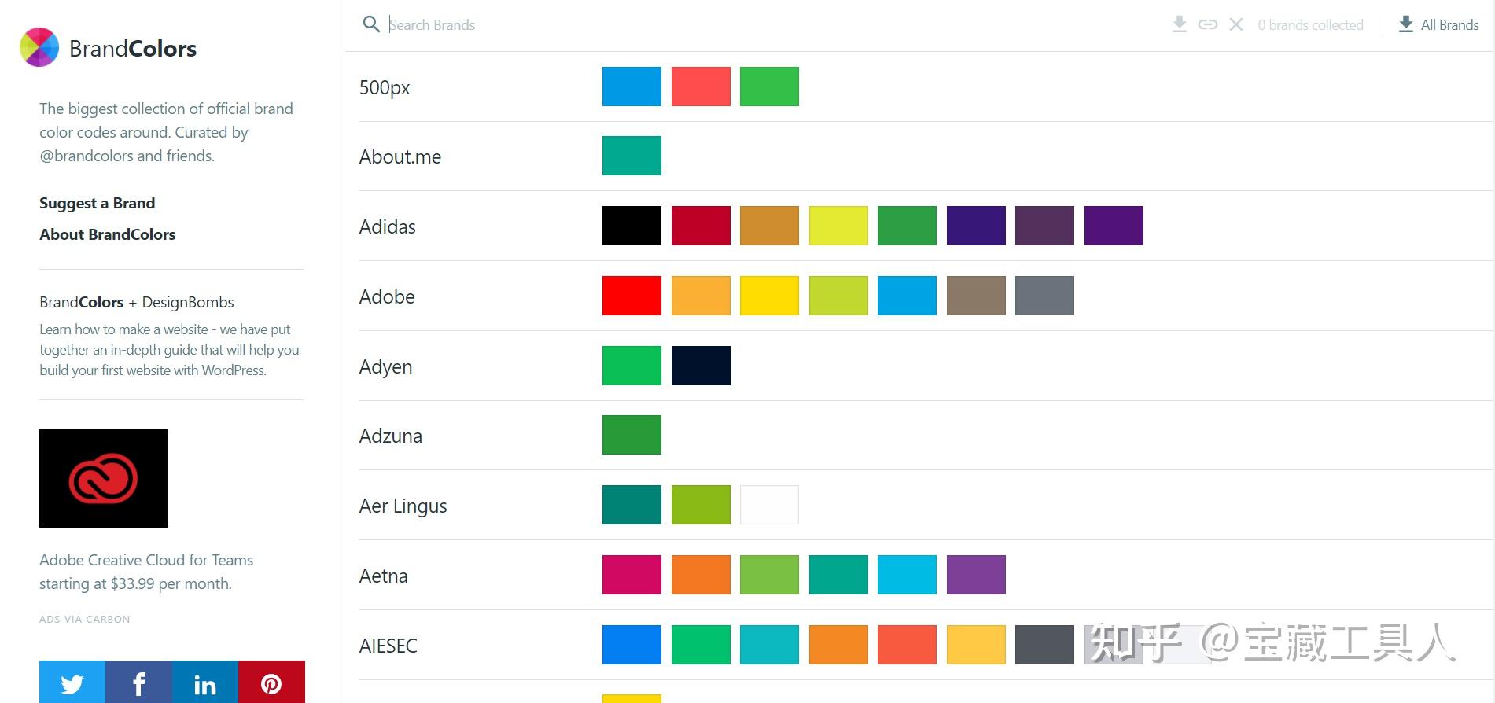Viewport: 1495px width, 703px height.
Task: Click the link share icon in toolbar
Action: pyautogui.click(x=1208, y=24)
